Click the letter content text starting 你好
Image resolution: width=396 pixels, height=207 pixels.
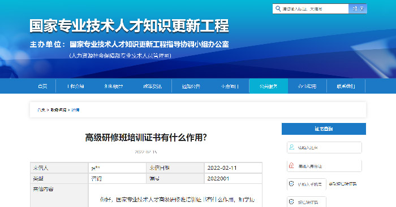coord(177,200)
